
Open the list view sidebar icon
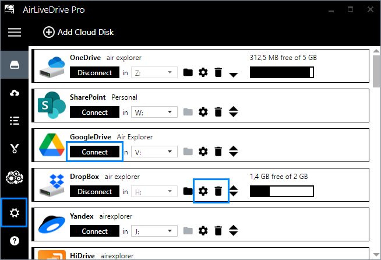[x=15, y=121]
